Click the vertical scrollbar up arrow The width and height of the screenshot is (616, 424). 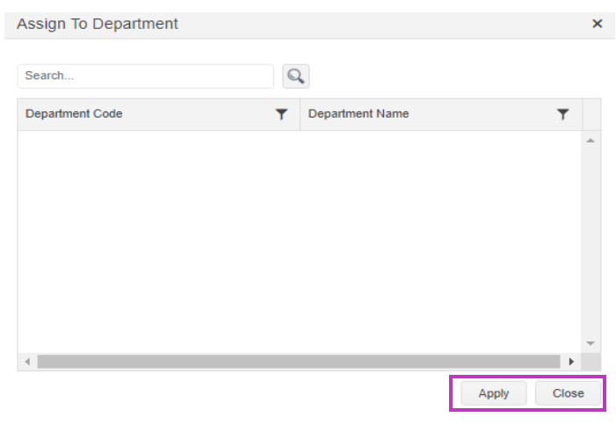(x=591, y=140)
